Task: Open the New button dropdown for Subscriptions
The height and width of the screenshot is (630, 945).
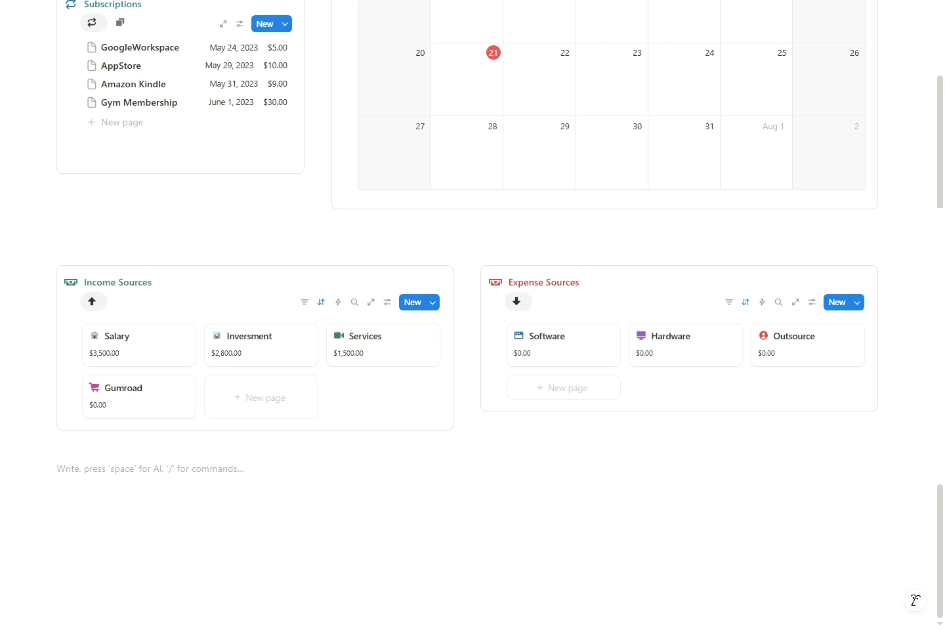Action: 284,24
